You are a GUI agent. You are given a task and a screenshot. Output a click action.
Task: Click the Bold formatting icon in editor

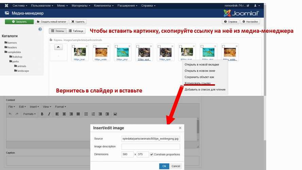(42, 114)
